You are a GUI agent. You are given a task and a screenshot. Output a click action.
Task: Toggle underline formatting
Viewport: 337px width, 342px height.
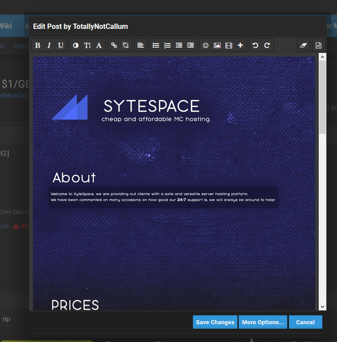(60, 45)
